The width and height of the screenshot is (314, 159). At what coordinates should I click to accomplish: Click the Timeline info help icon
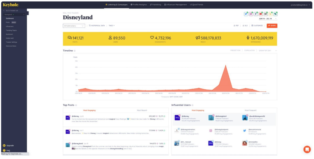coord(75,51)
